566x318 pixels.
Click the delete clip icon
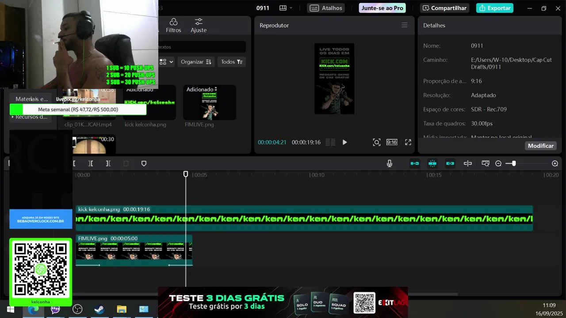coord(126,163)
